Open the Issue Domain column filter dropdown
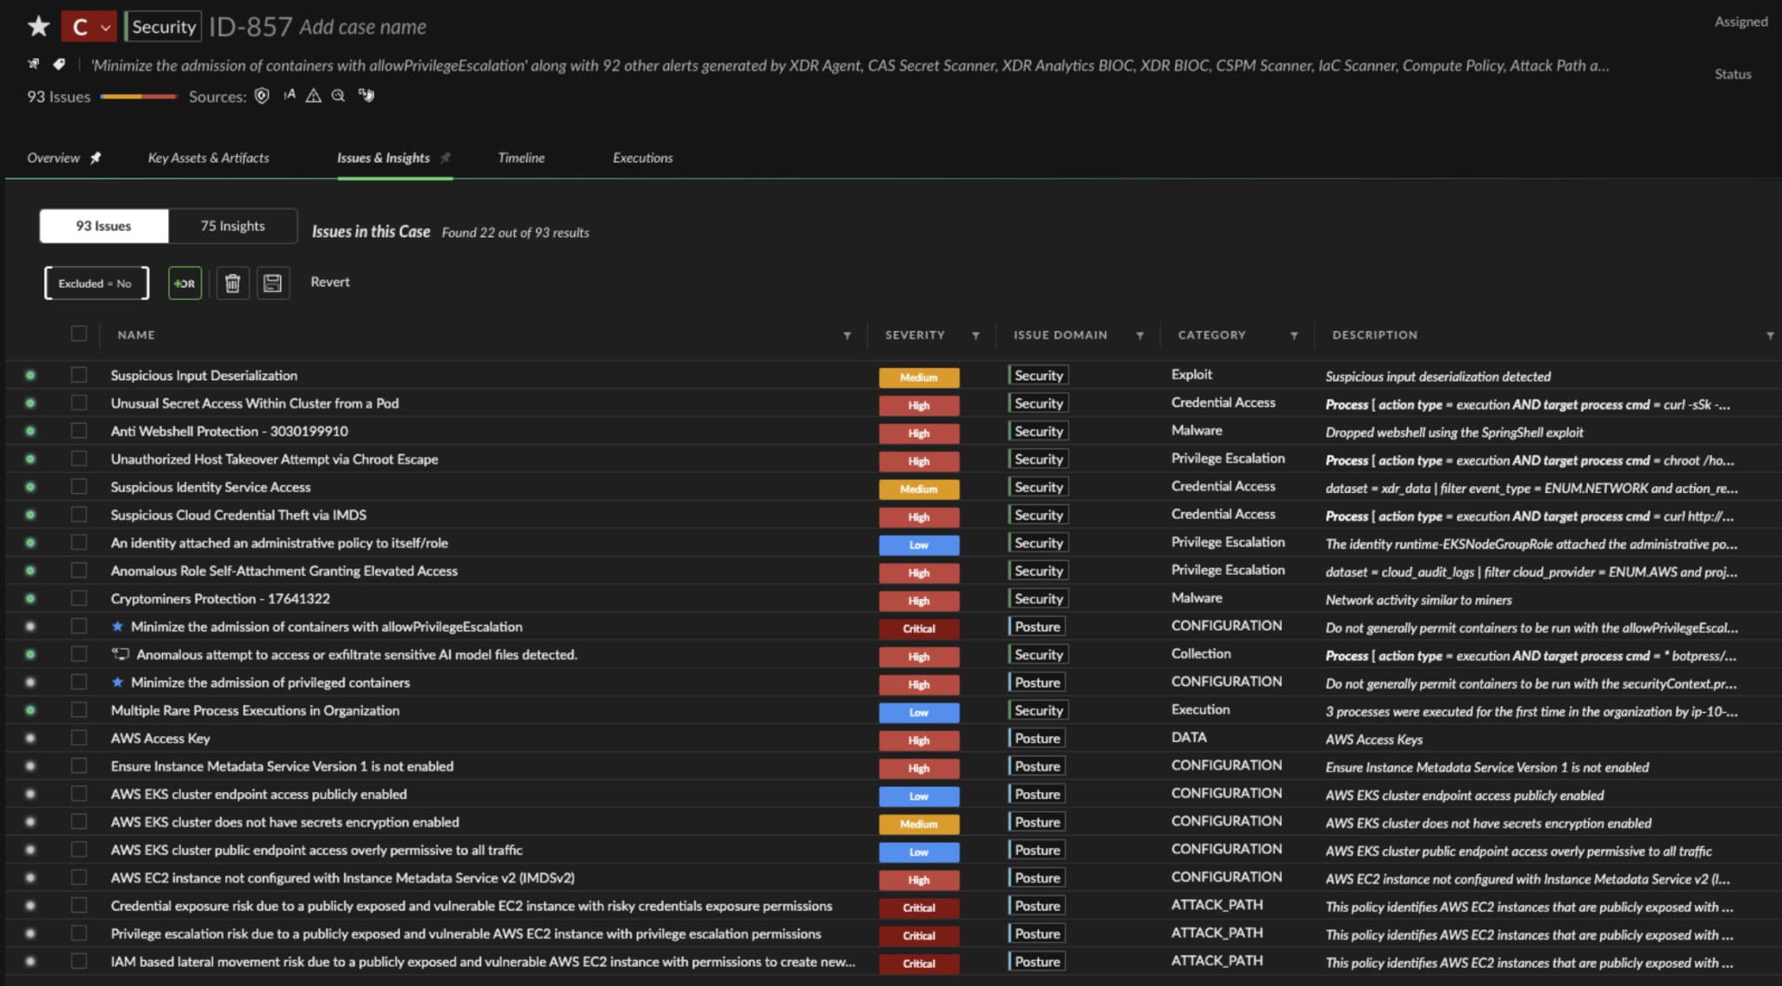 1141,336
